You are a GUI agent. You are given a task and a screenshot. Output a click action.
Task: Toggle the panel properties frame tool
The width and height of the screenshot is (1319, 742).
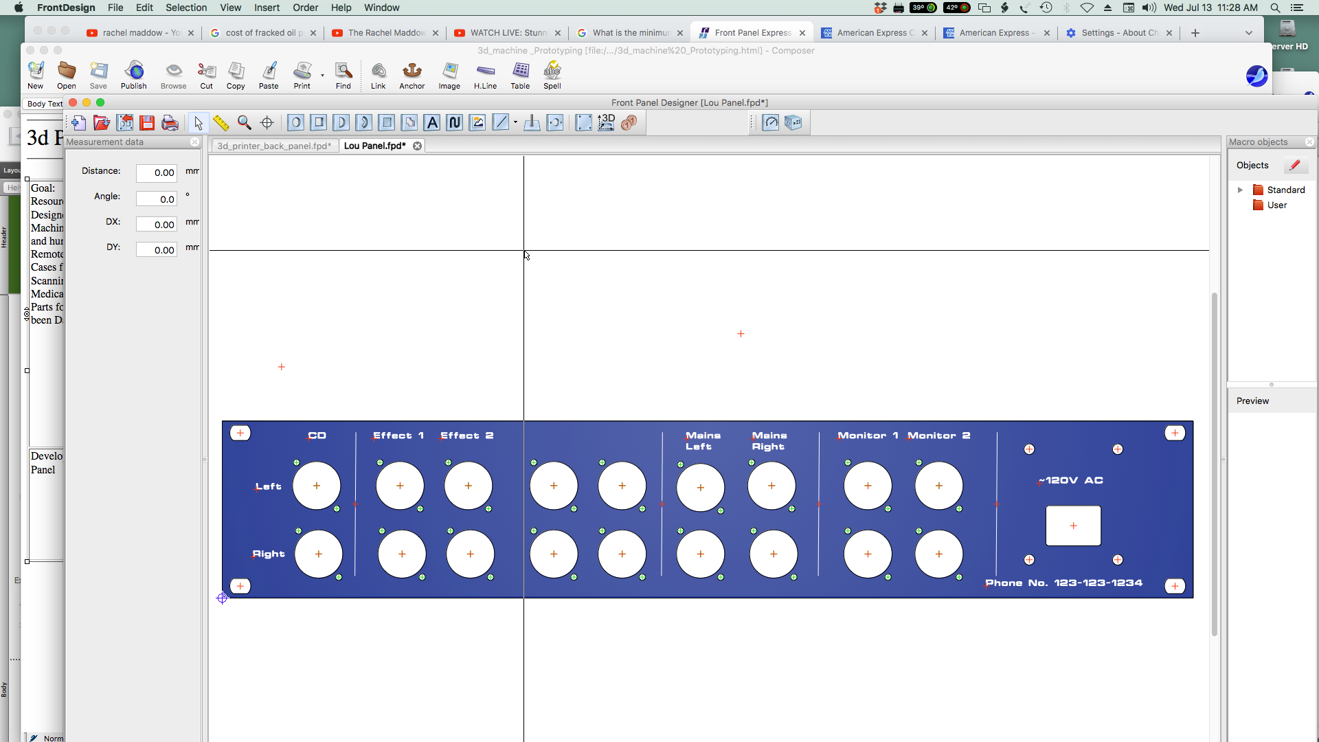(583, 123)
